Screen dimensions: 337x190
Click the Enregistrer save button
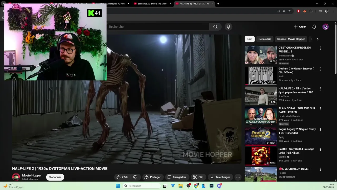click(177, 177)
